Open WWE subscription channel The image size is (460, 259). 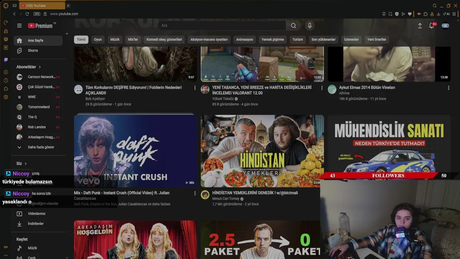pos(38,97)
